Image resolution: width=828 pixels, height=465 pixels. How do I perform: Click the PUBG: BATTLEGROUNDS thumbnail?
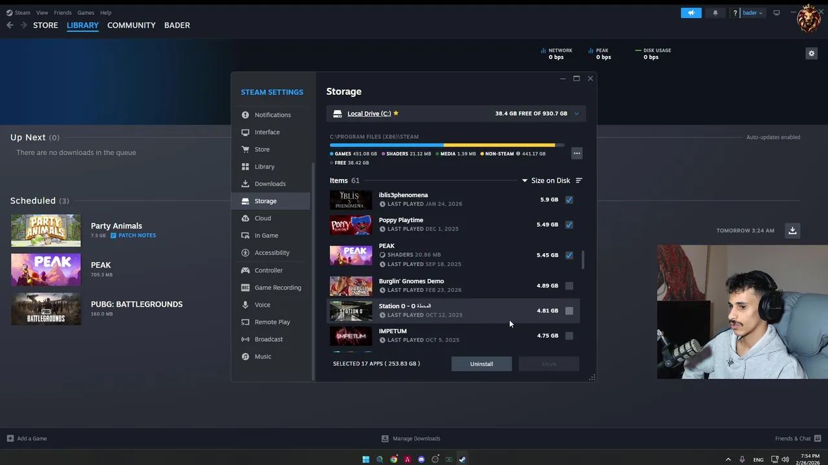coord(46,309)
